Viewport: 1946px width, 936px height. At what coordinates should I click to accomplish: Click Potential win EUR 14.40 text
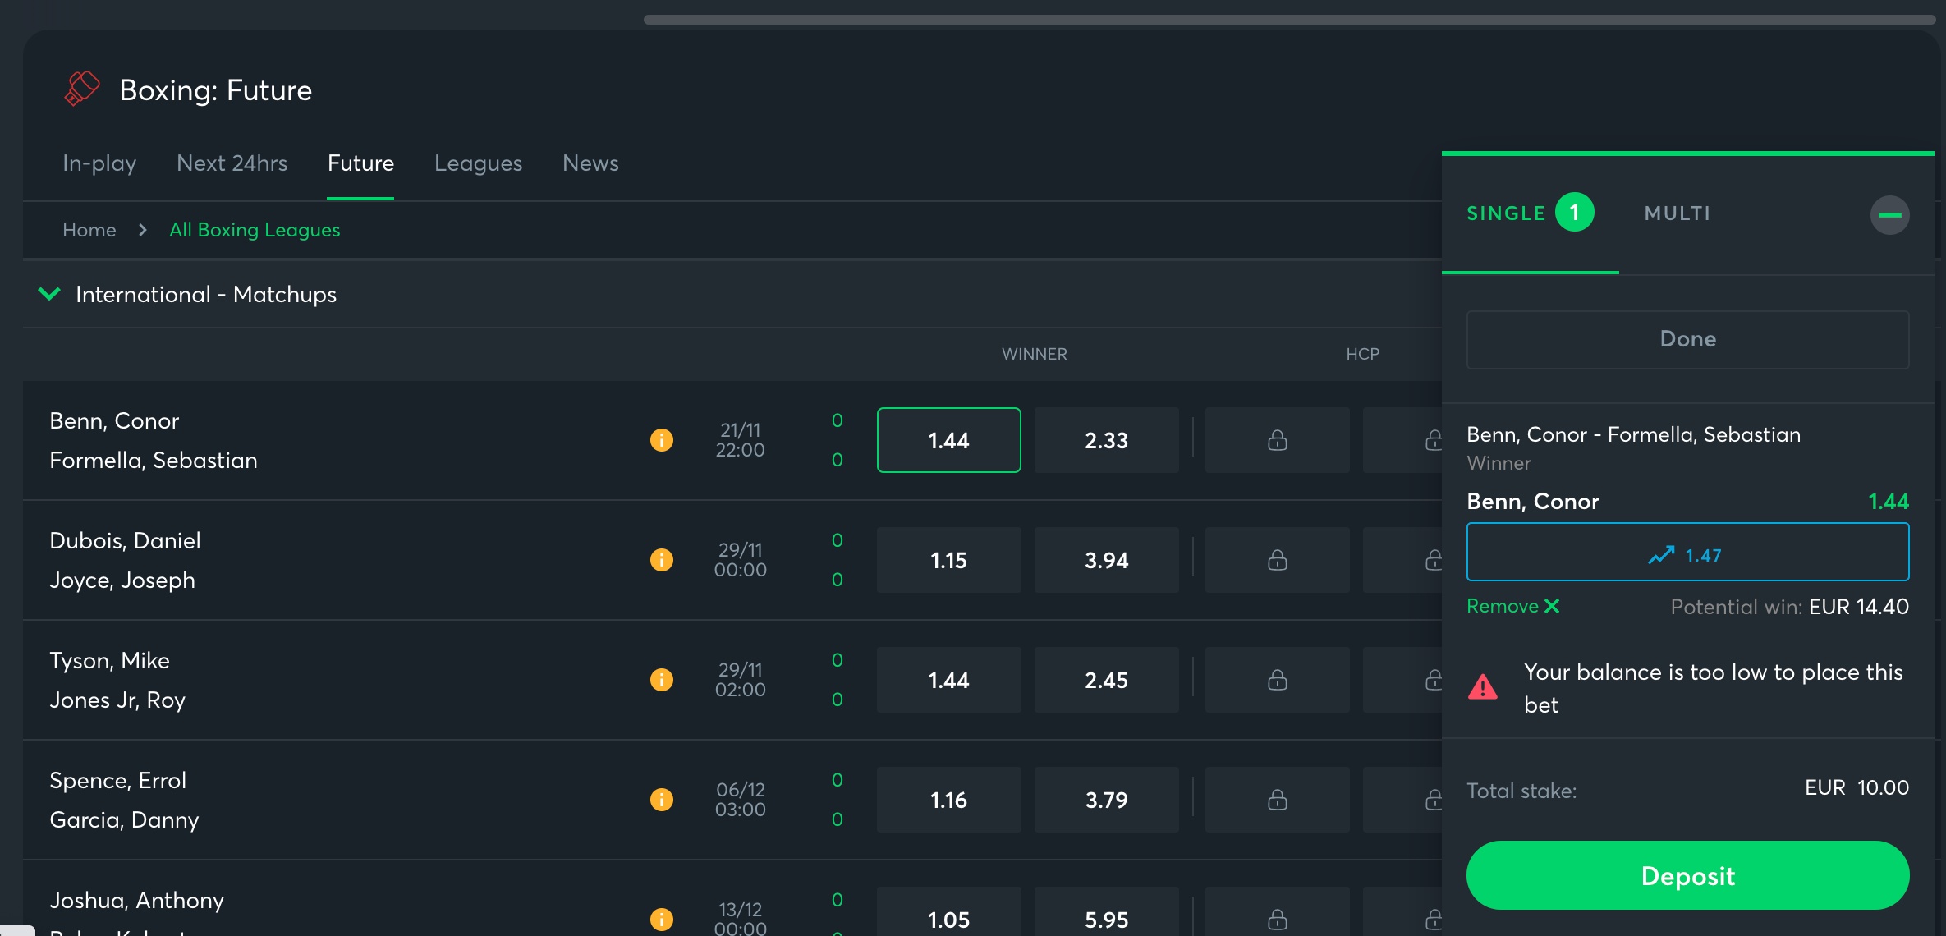coord(1789,607)
